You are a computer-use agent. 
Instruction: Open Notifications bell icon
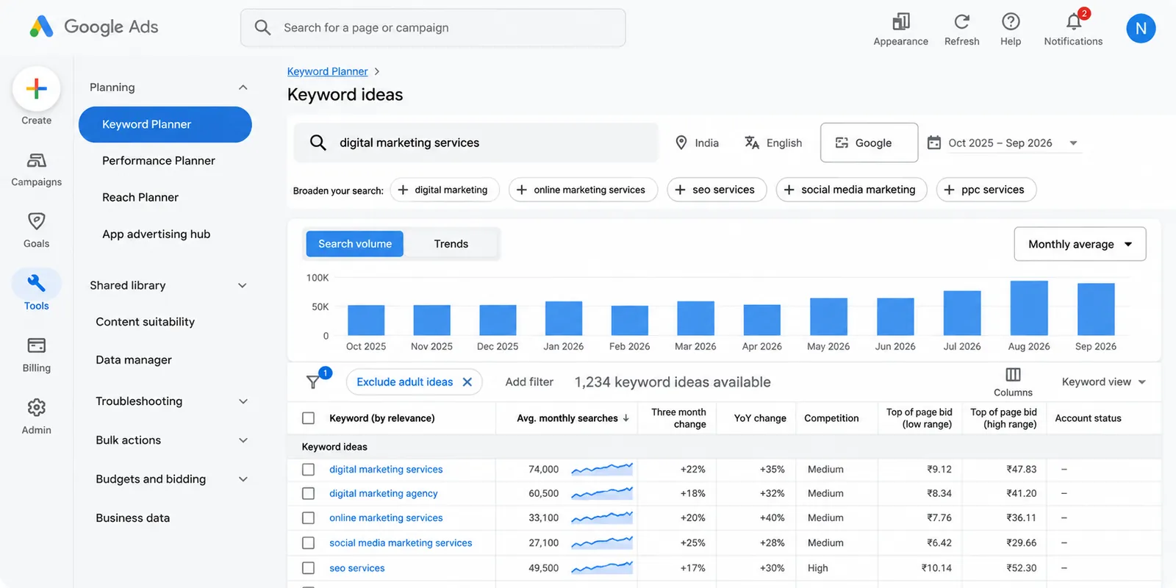1074,21
